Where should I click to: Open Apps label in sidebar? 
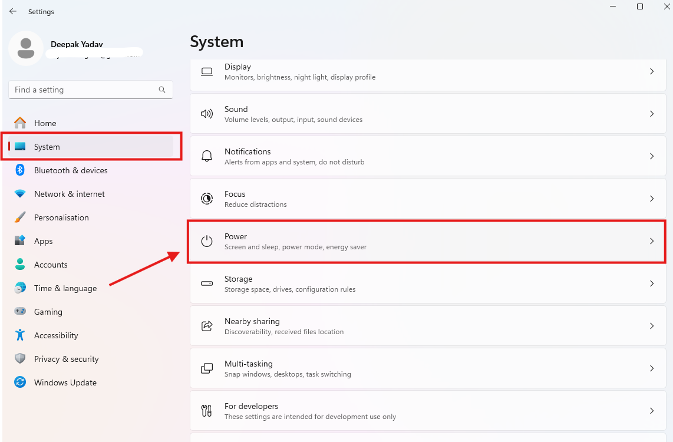click(x=44, y=241)
